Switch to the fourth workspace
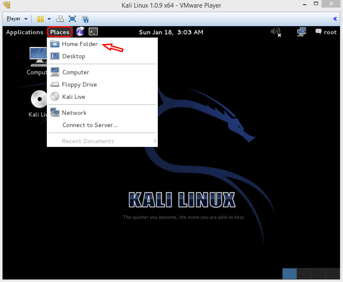 [333, 274]
